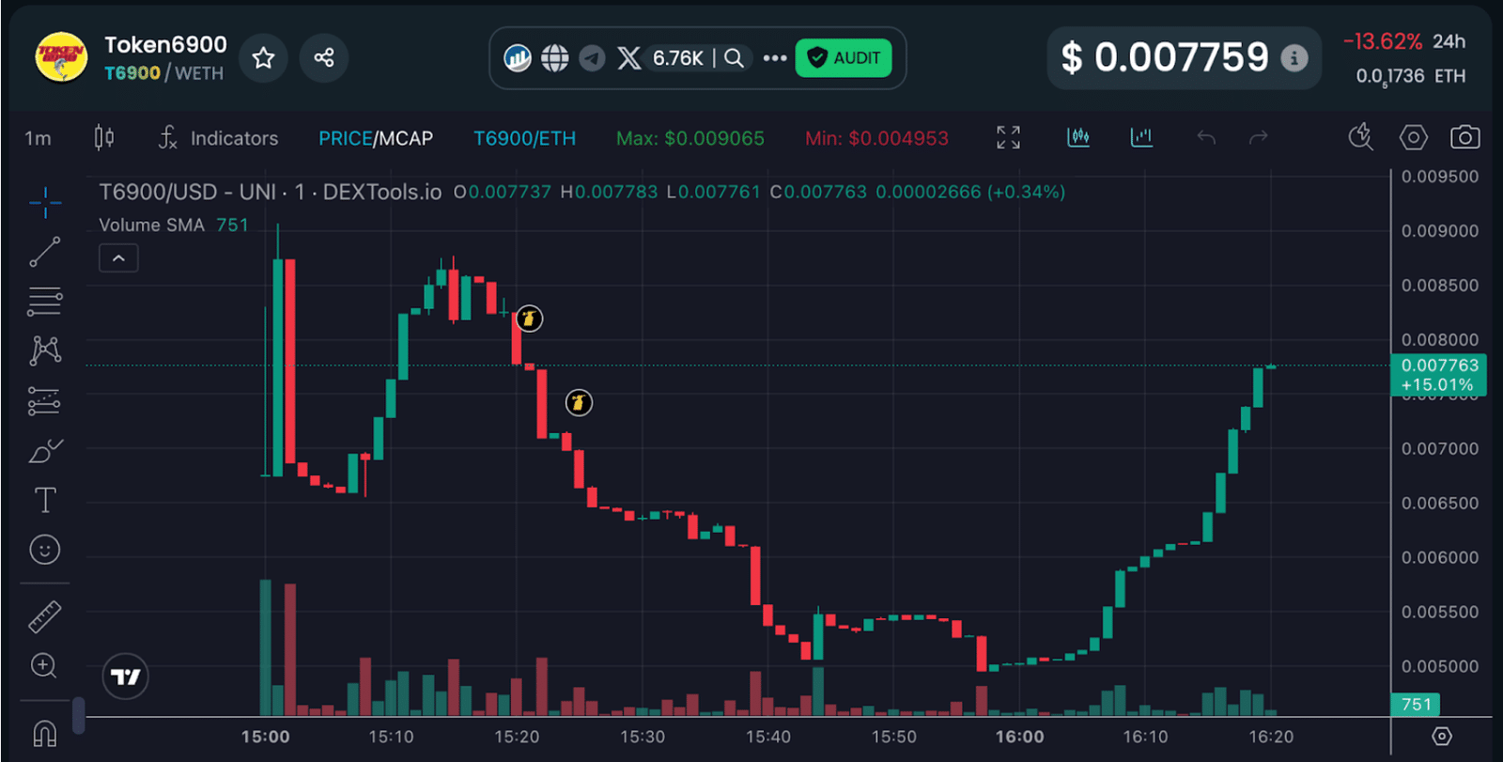1503x762 pixels.
Task: Click the share icon beside the token name
Action: [x=324, y=58]
